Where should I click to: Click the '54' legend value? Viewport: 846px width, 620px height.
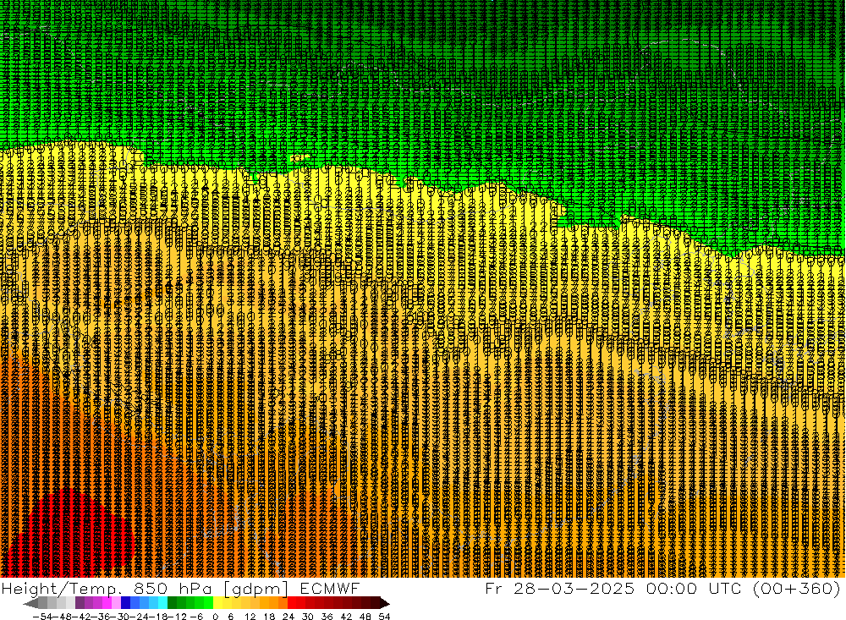click(384, 617)
